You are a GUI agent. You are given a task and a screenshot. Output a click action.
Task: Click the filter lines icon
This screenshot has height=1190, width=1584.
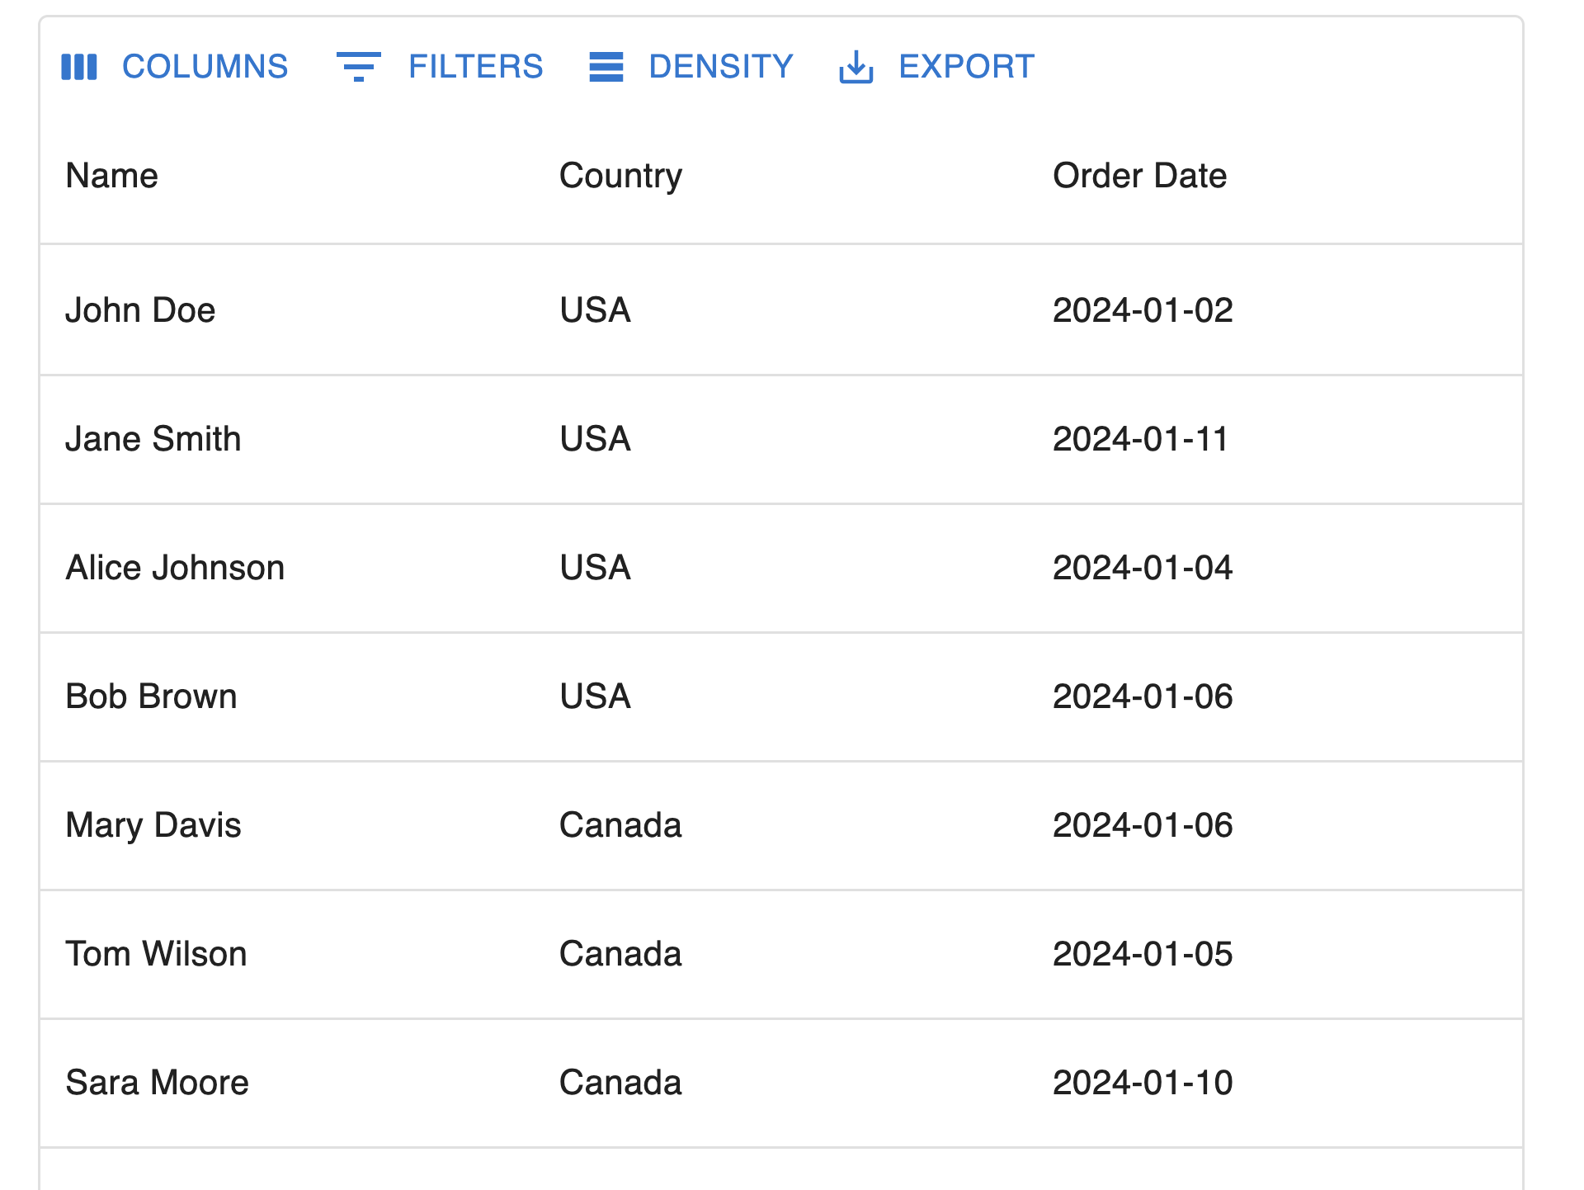[x=358, y=67]
